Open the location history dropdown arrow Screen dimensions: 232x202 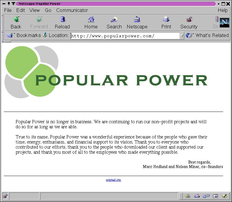pos(182,36)
